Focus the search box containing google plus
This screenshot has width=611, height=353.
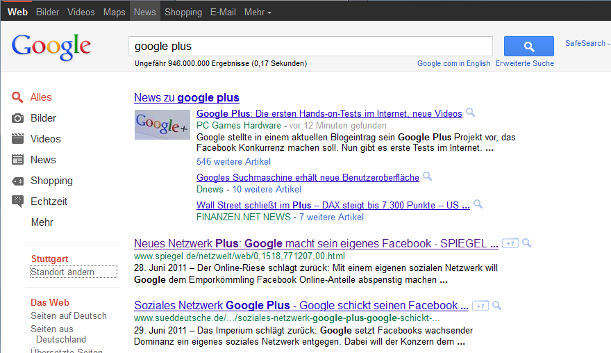pos(310,47)
